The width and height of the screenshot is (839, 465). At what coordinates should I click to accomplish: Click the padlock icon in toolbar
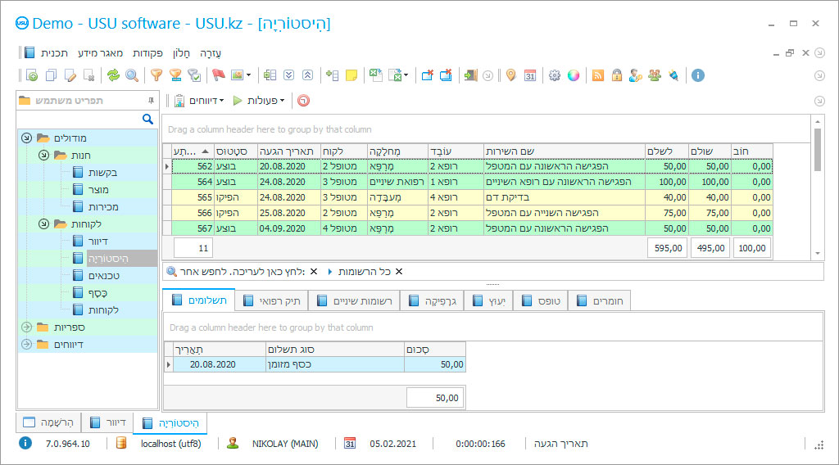616,75
